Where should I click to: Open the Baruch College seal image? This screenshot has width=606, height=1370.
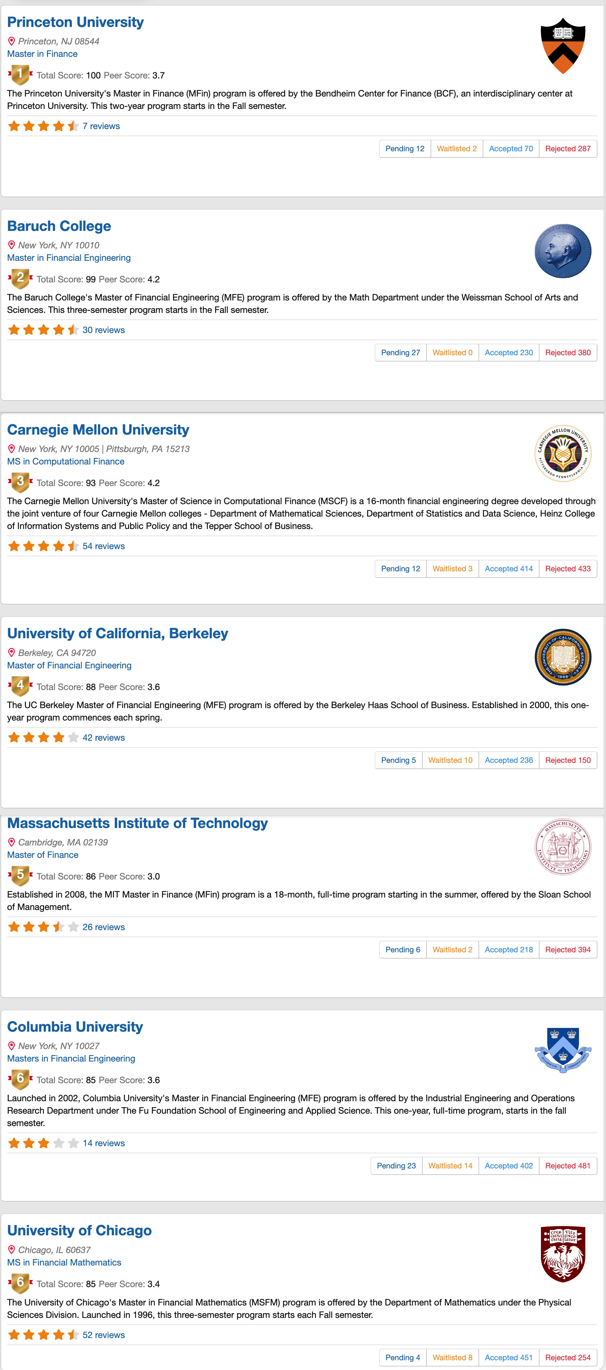pyautogui.click(x=563, y=250)
